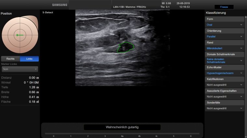Expand the Echo-Muster dropdown

(224, 73)
